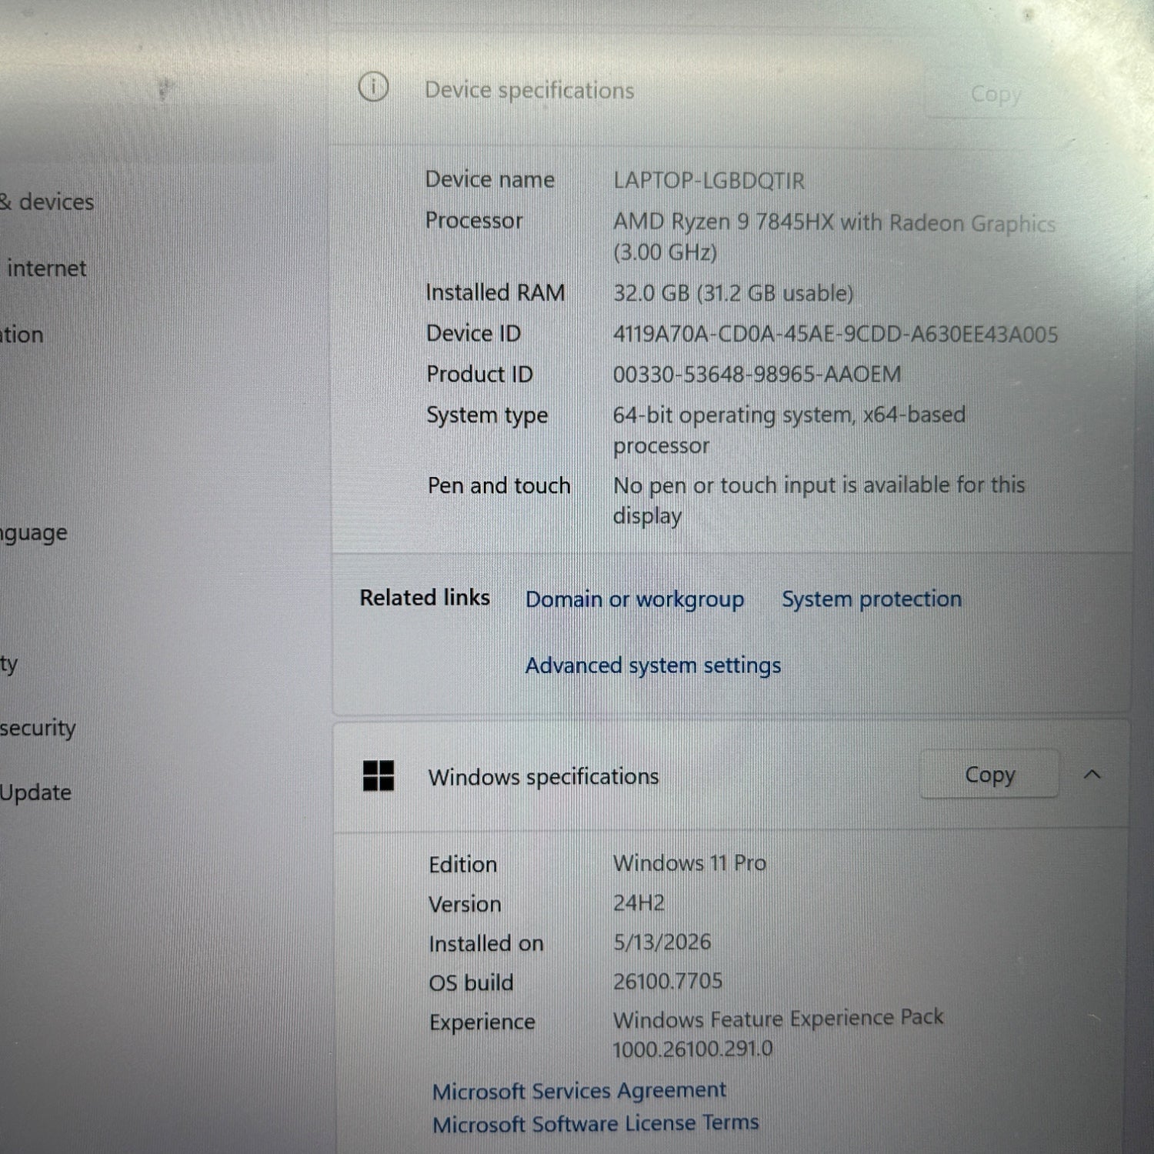Click the Installed RAM label

point(495,292)
